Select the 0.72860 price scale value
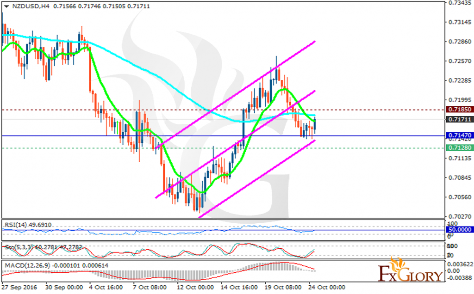Screen dimensions: 474x294 click(460, 42)
